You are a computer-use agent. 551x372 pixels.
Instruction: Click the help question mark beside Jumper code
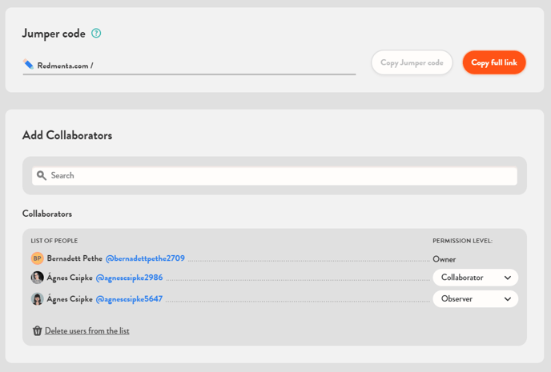pyautogui.click(x=96, y=34)
